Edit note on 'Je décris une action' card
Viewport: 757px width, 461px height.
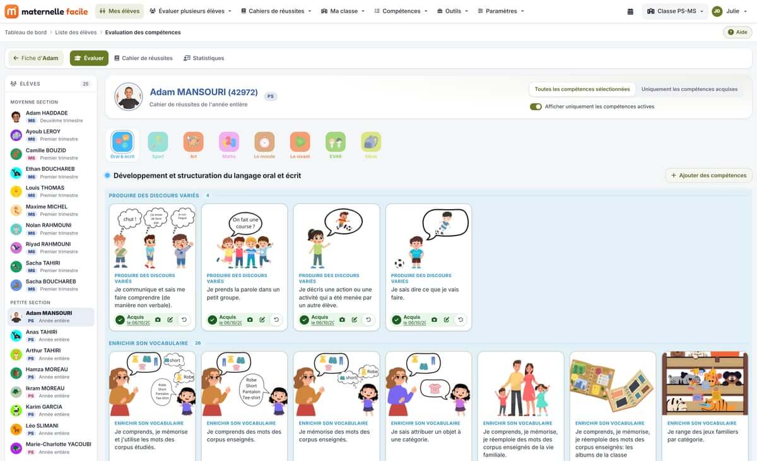(x=355, y=320)
